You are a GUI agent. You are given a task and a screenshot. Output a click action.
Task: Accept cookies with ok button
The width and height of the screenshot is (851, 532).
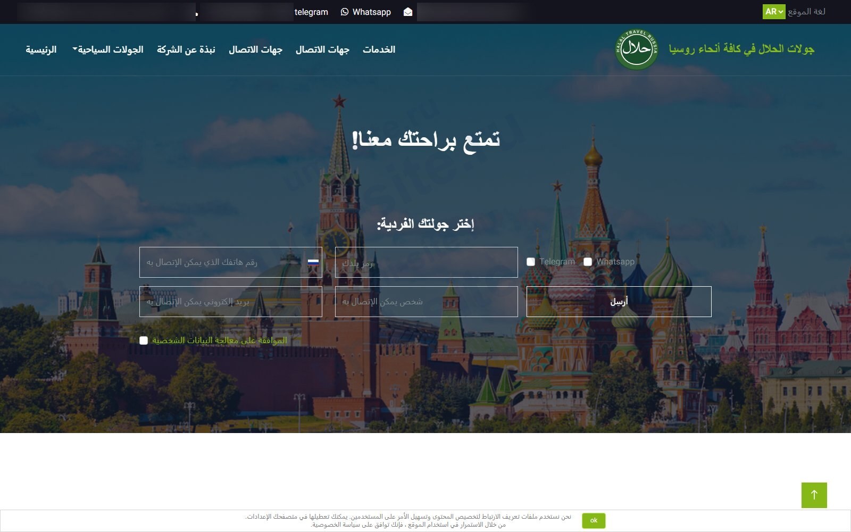coord(594,520)
